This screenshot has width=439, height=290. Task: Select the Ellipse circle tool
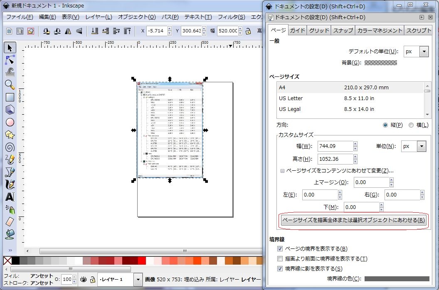click(10, 122)
